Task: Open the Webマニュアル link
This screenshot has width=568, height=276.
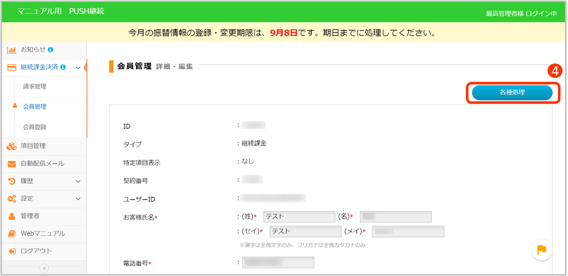Action: pos(43,234)
